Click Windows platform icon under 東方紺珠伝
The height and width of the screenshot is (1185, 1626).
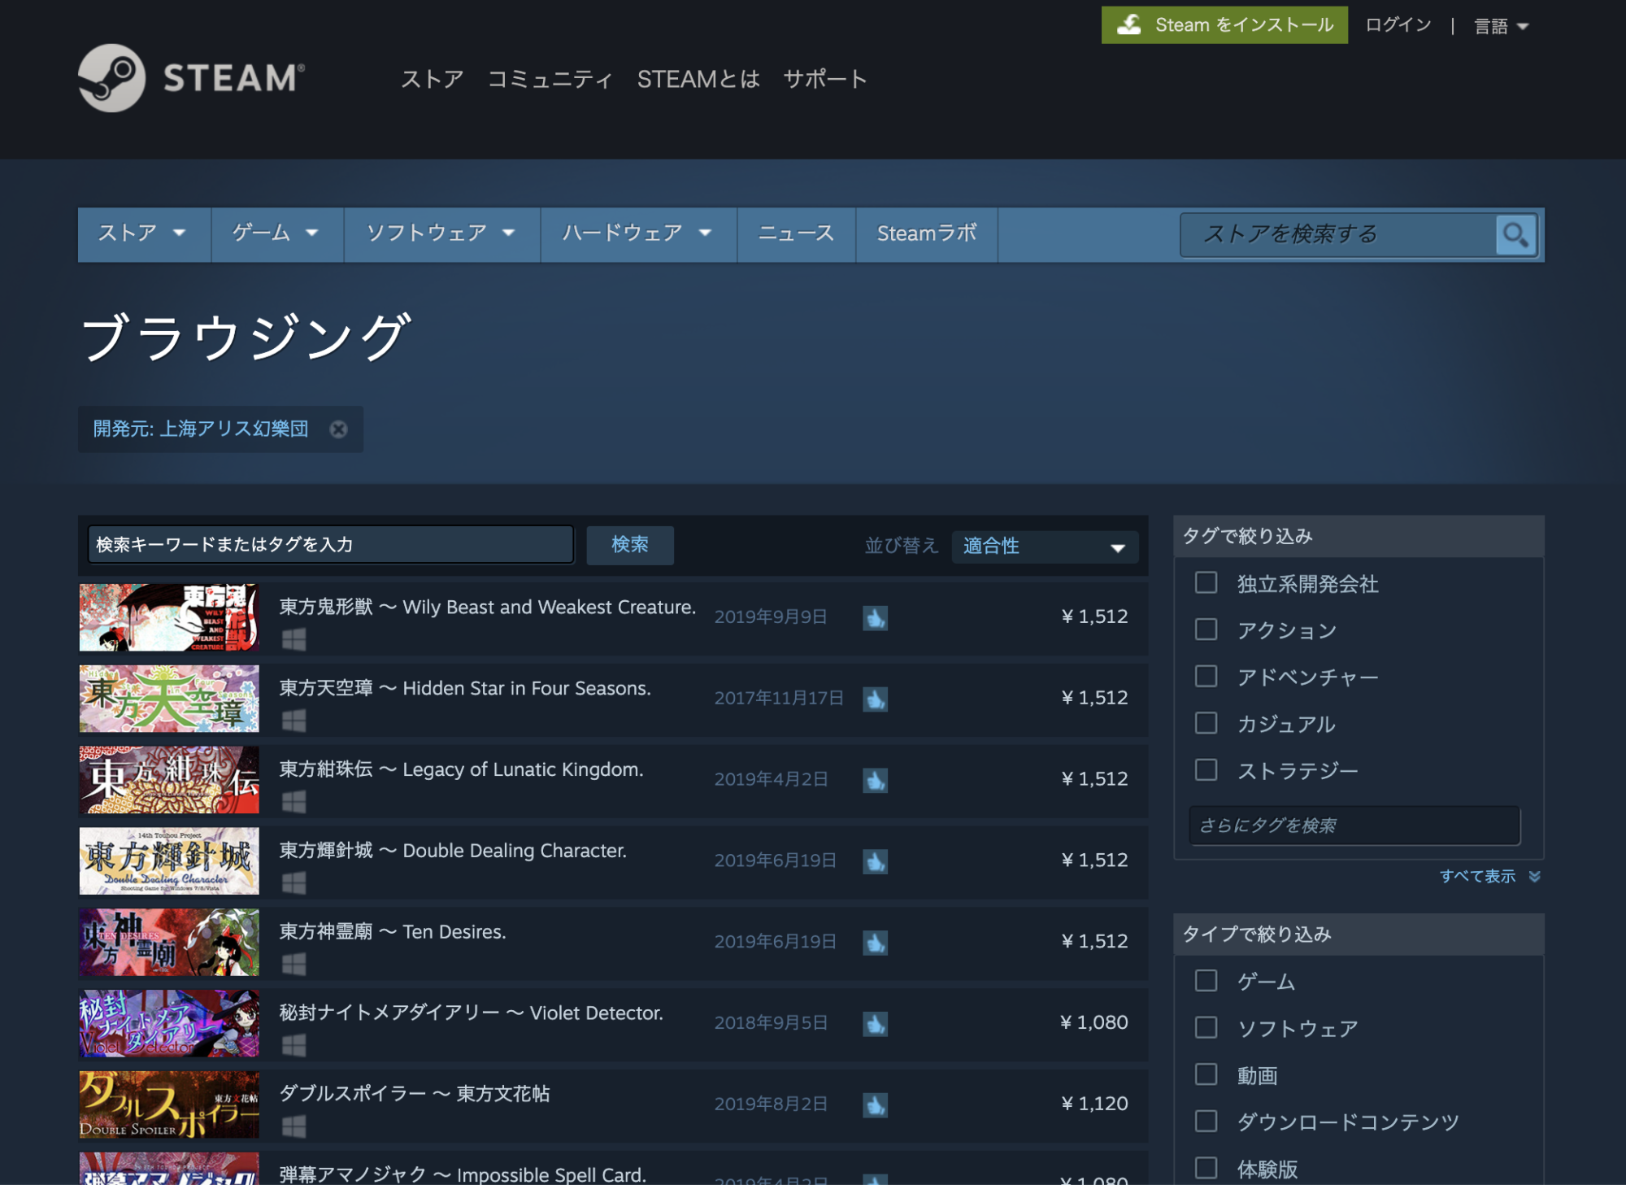(293, 802)
